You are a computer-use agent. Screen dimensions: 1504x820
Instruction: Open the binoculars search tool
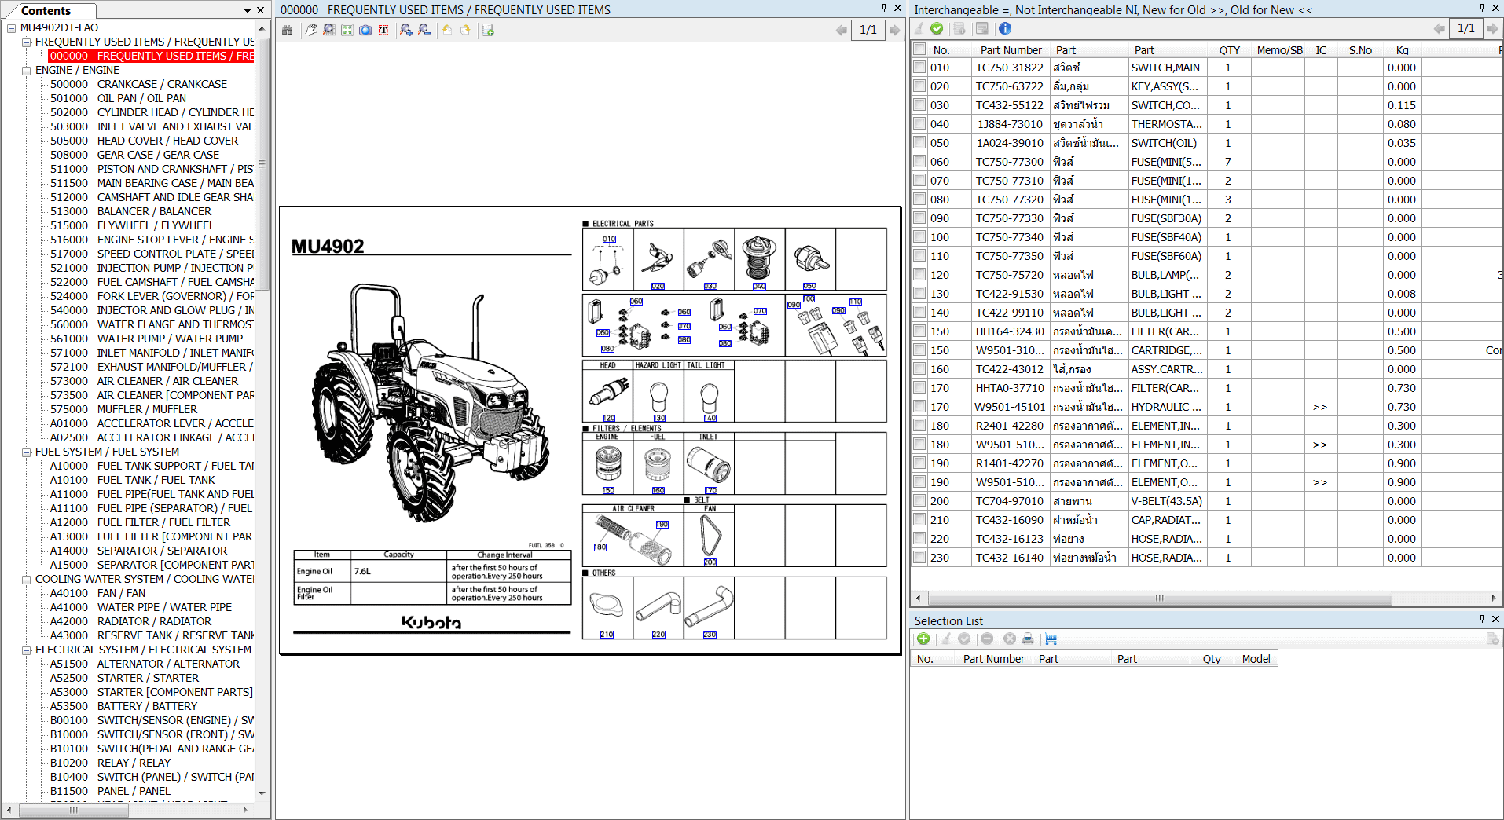[288, 30]
